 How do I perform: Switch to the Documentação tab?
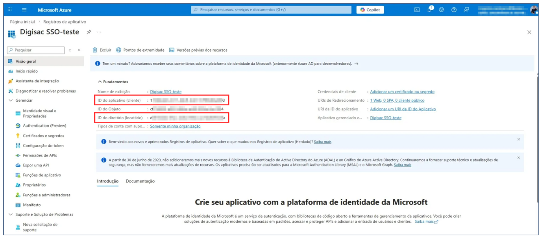[140, 181]
